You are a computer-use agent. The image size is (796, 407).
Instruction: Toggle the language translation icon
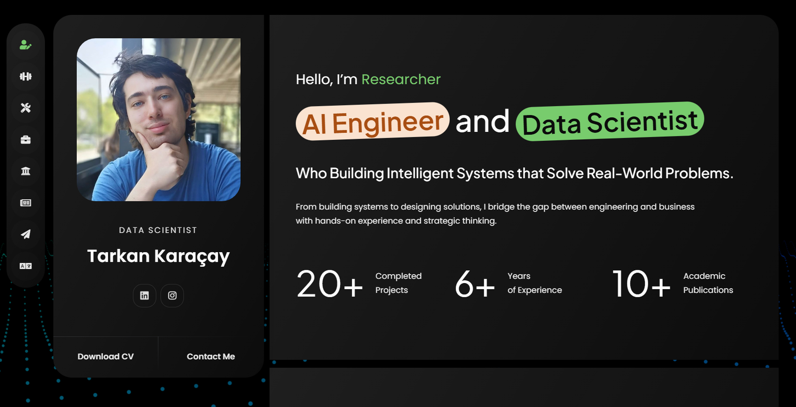pyautogui.click(x=25, y=266)
